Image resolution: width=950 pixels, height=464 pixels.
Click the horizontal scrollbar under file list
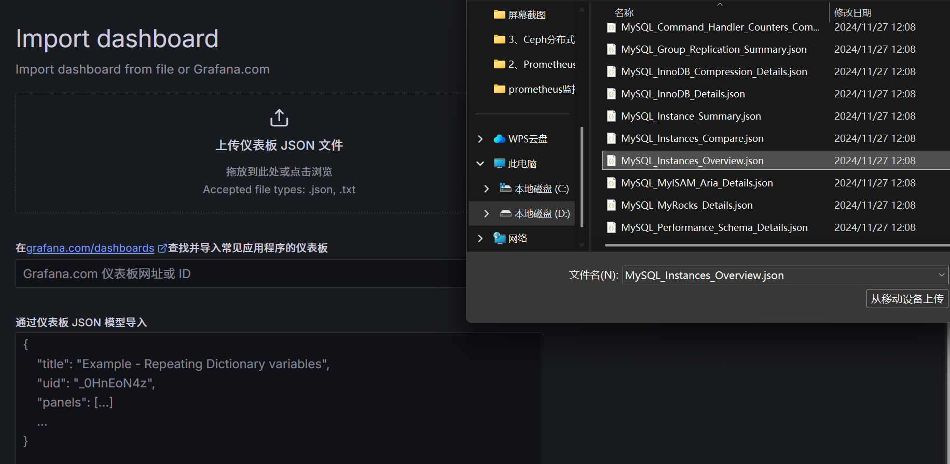click(777, 245)
